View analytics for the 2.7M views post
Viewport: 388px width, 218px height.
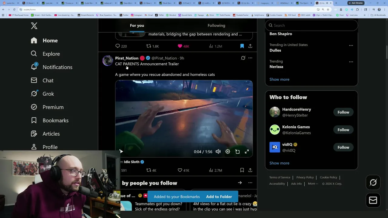point(216,170)
